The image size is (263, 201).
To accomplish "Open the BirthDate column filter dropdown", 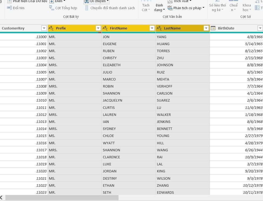I will tap(260, 28).
